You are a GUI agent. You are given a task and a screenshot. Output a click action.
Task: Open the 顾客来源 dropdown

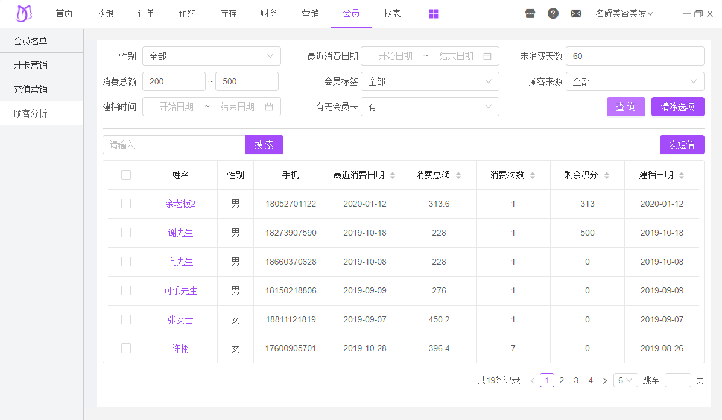click(635, 81)
